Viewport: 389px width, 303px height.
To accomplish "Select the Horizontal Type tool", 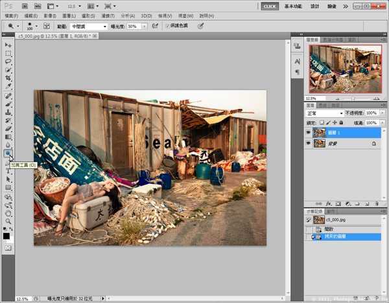I will [8, 170].
